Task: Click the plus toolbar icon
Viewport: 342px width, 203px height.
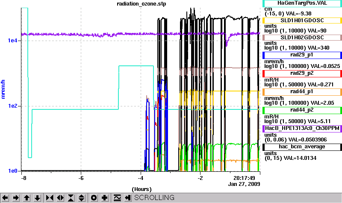Action: coord(105,198)
